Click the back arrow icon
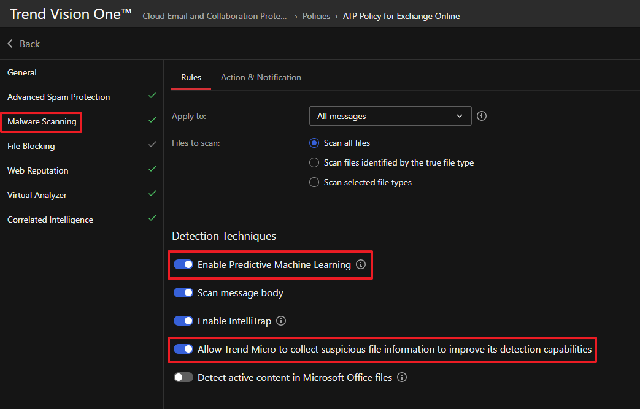 (x=10, y=44)
